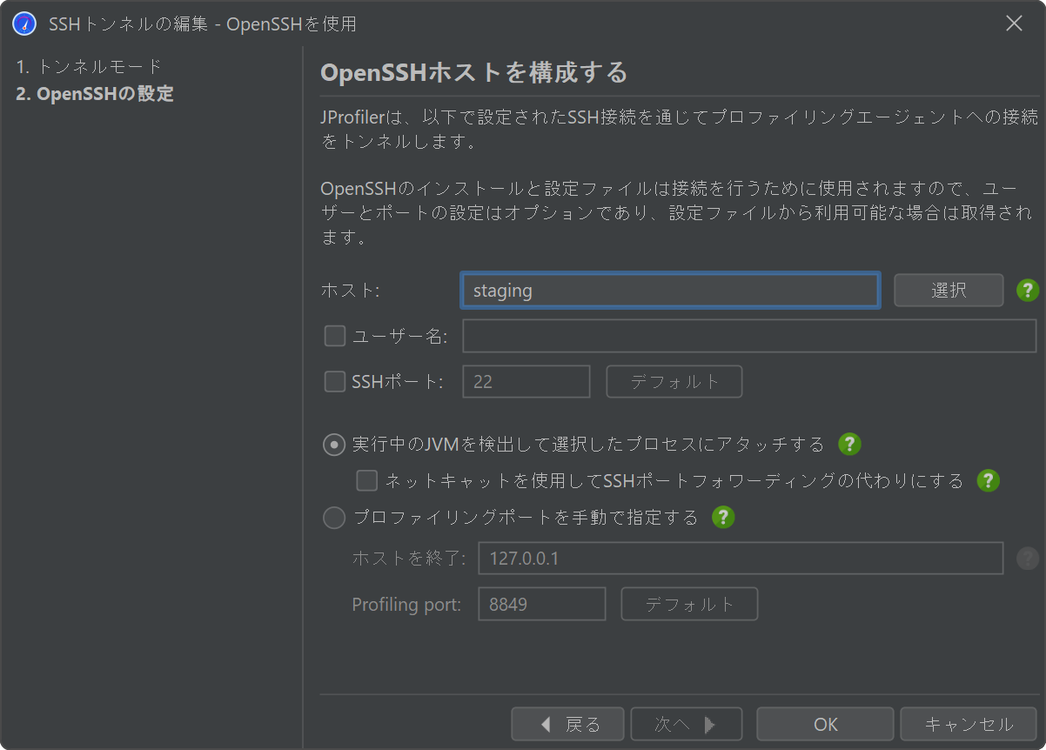Click the 戻る back button
1046x750 pixels.
coord(567,724)
